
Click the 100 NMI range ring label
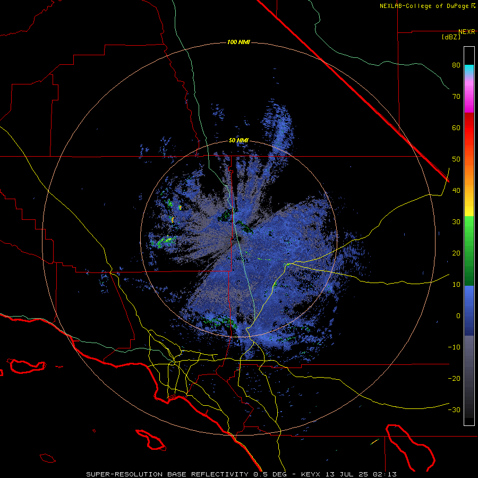point(238,42)
